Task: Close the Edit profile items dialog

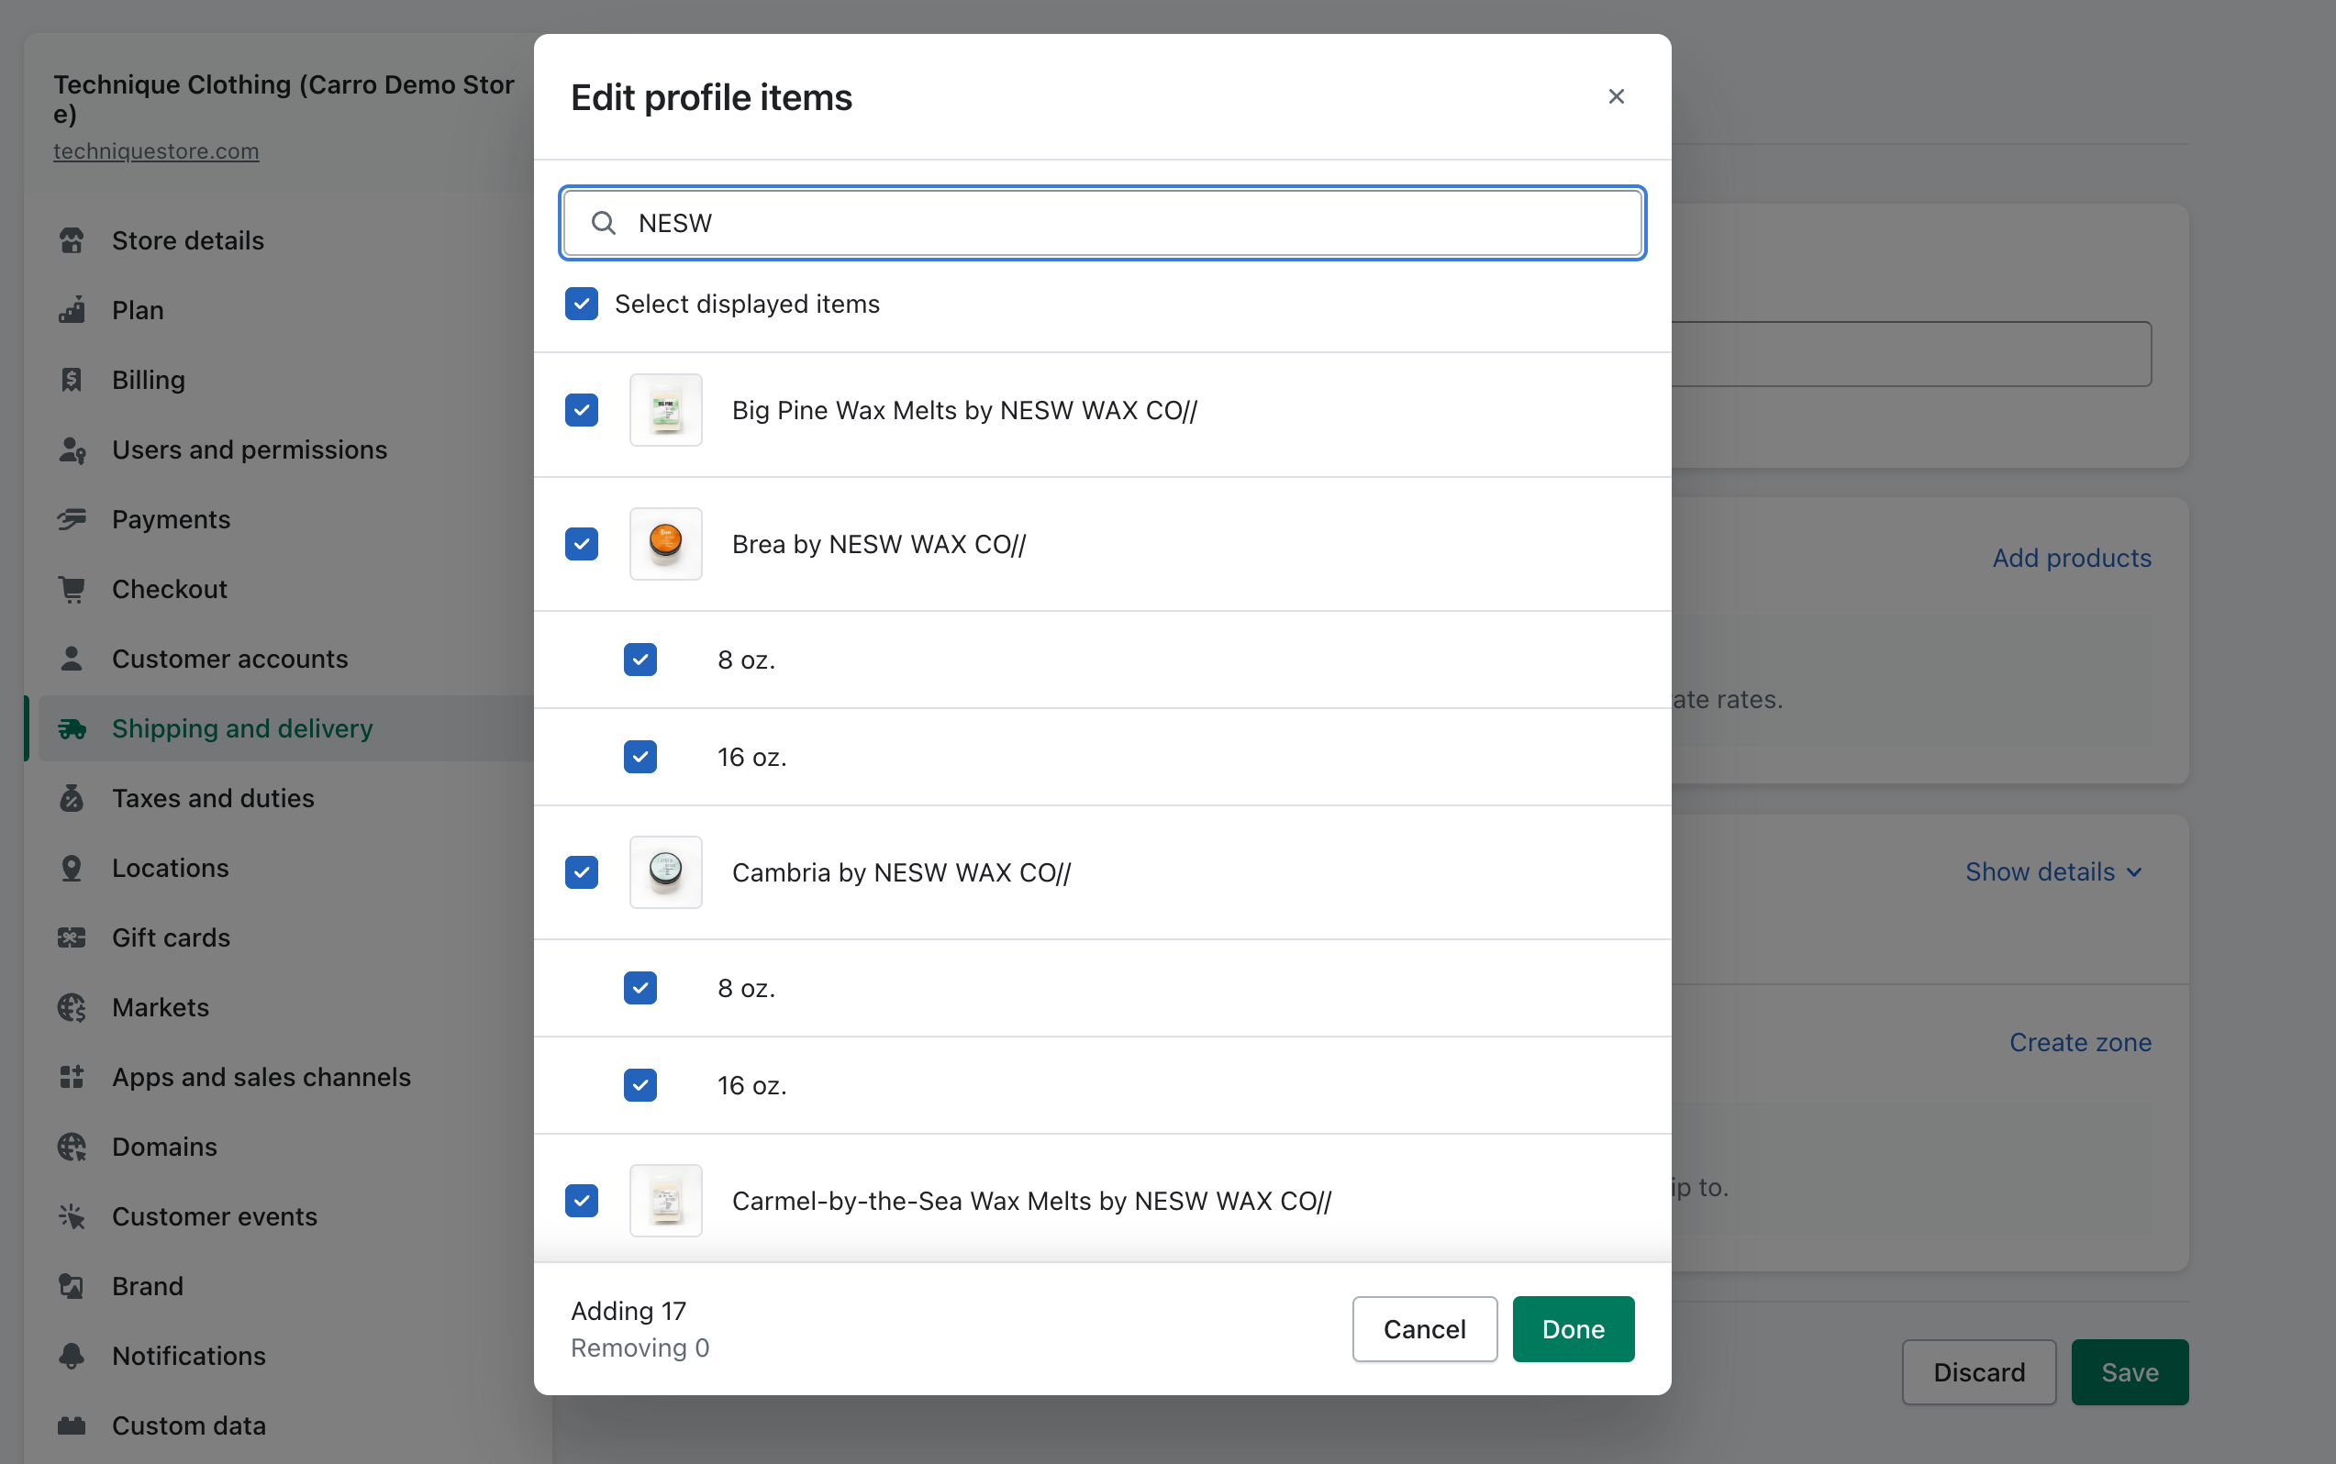Action: coord(1616,97)
